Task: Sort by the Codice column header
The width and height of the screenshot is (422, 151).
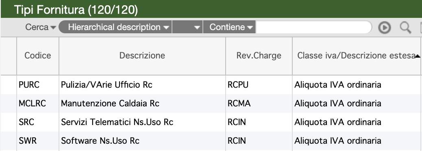Action: [x=38, y=56]
